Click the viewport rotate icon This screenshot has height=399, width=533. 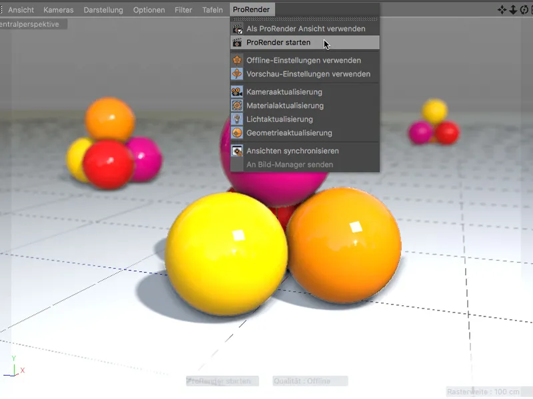524,10
